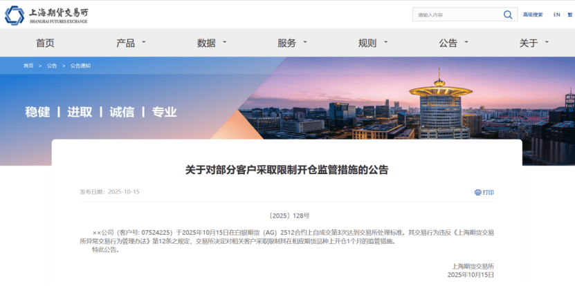Click the printer icon

point(477,192)
